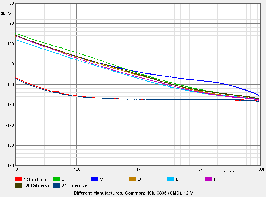266x197 pixels.
Task: Select the '0 V Reference' legend label
Action: [x=74, y=185]
